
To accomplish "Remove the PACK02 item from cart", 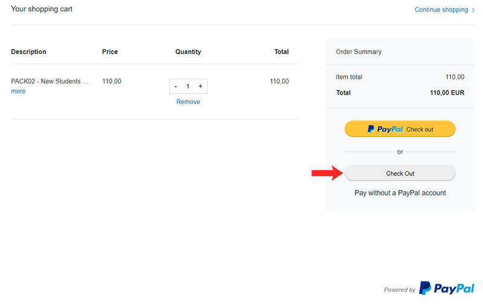I will pos(188,101).
